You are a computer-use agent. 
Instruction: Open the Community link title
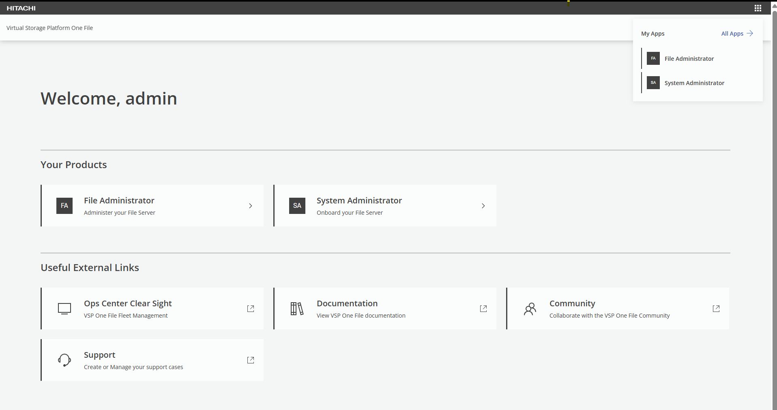click(x=572, y=303)
